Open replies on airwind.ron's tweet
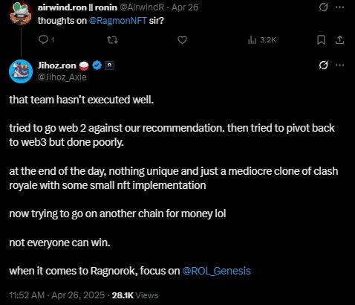This screenshot has height=305, width=355. coord(46,39)
